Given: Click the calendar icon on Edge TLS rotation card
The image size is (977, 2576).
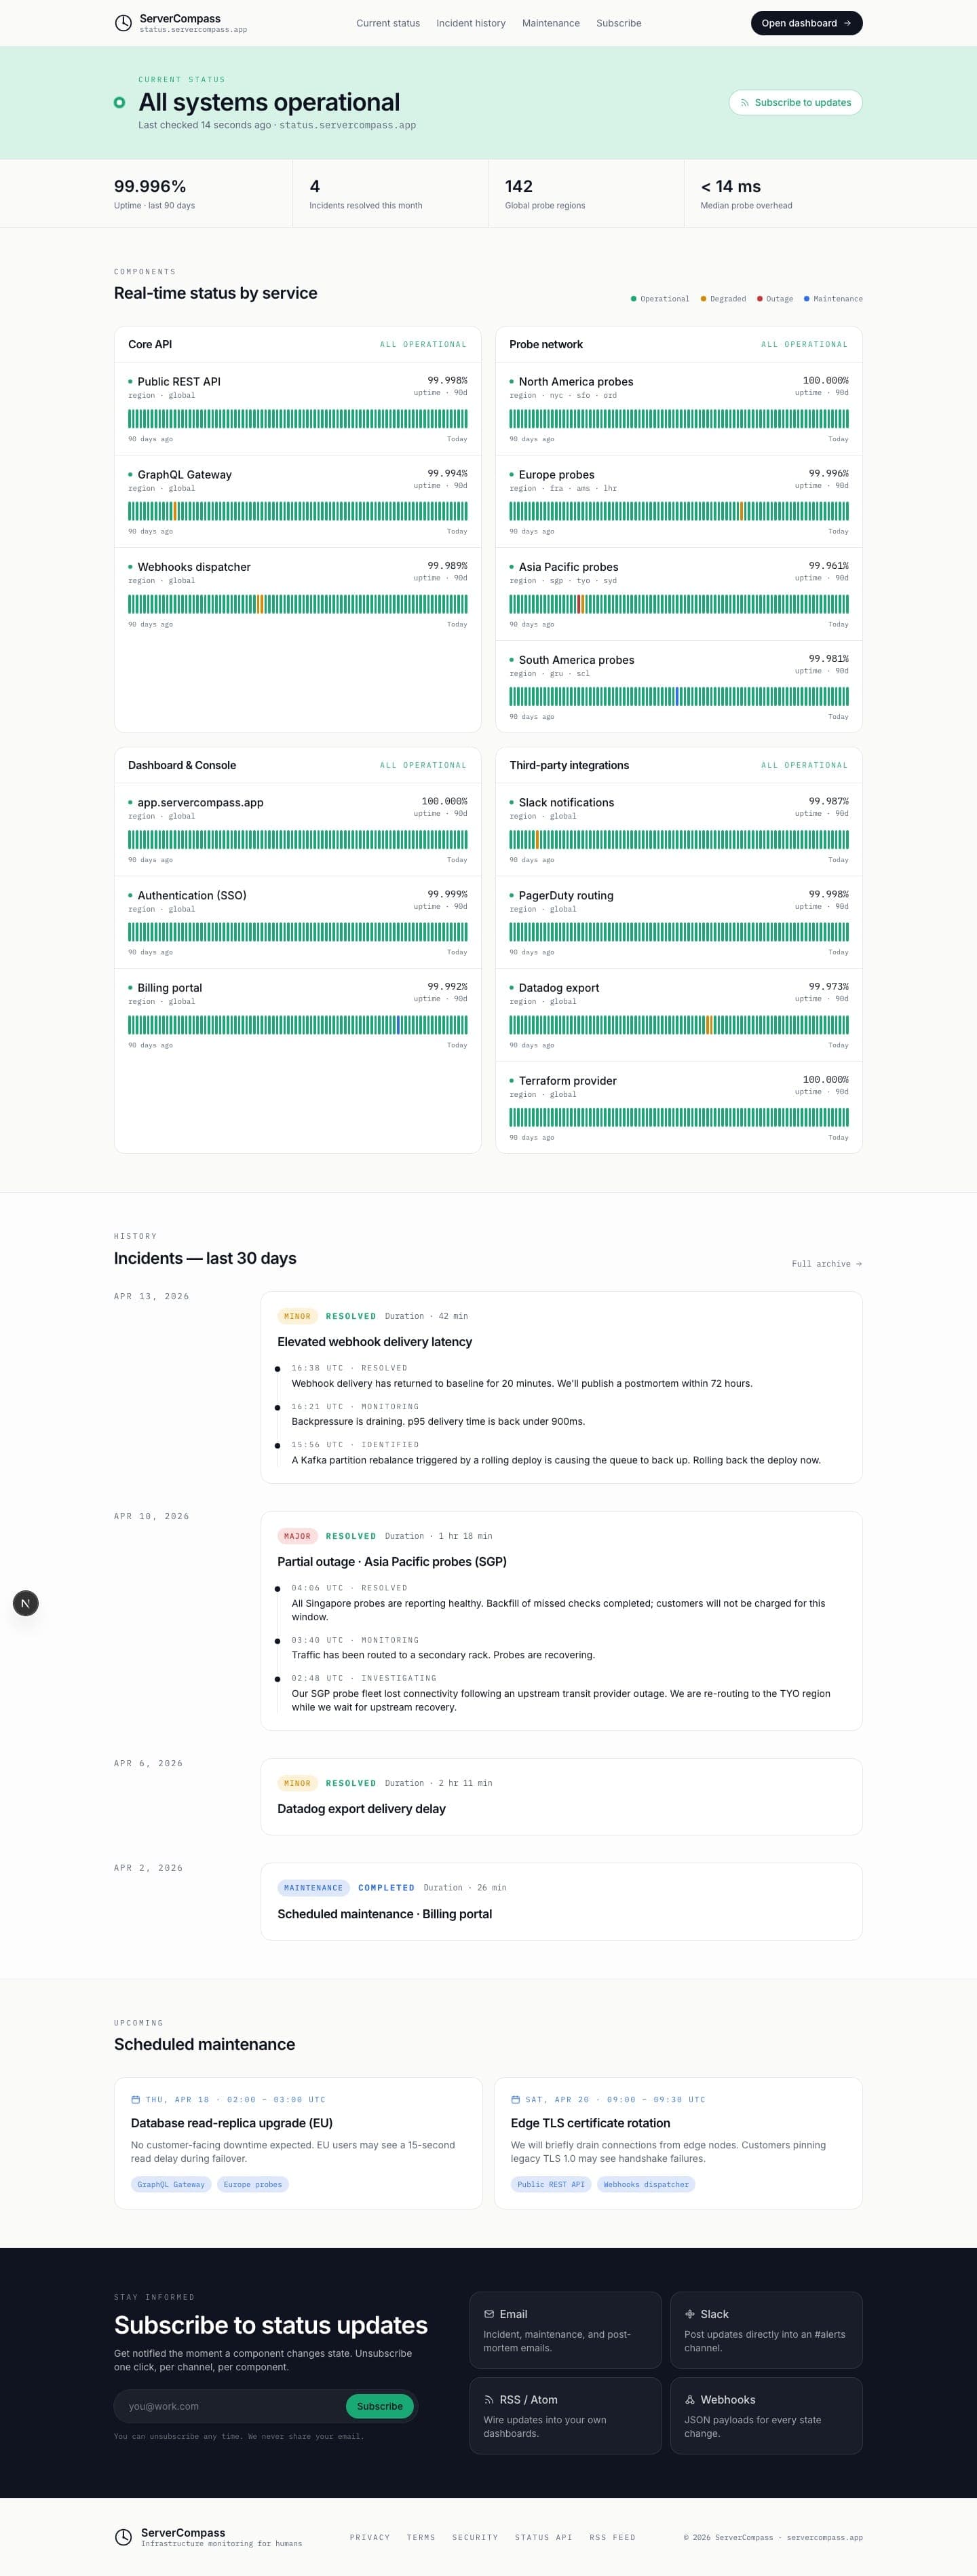Looking at the screenshot, I should click(516, 2100).
